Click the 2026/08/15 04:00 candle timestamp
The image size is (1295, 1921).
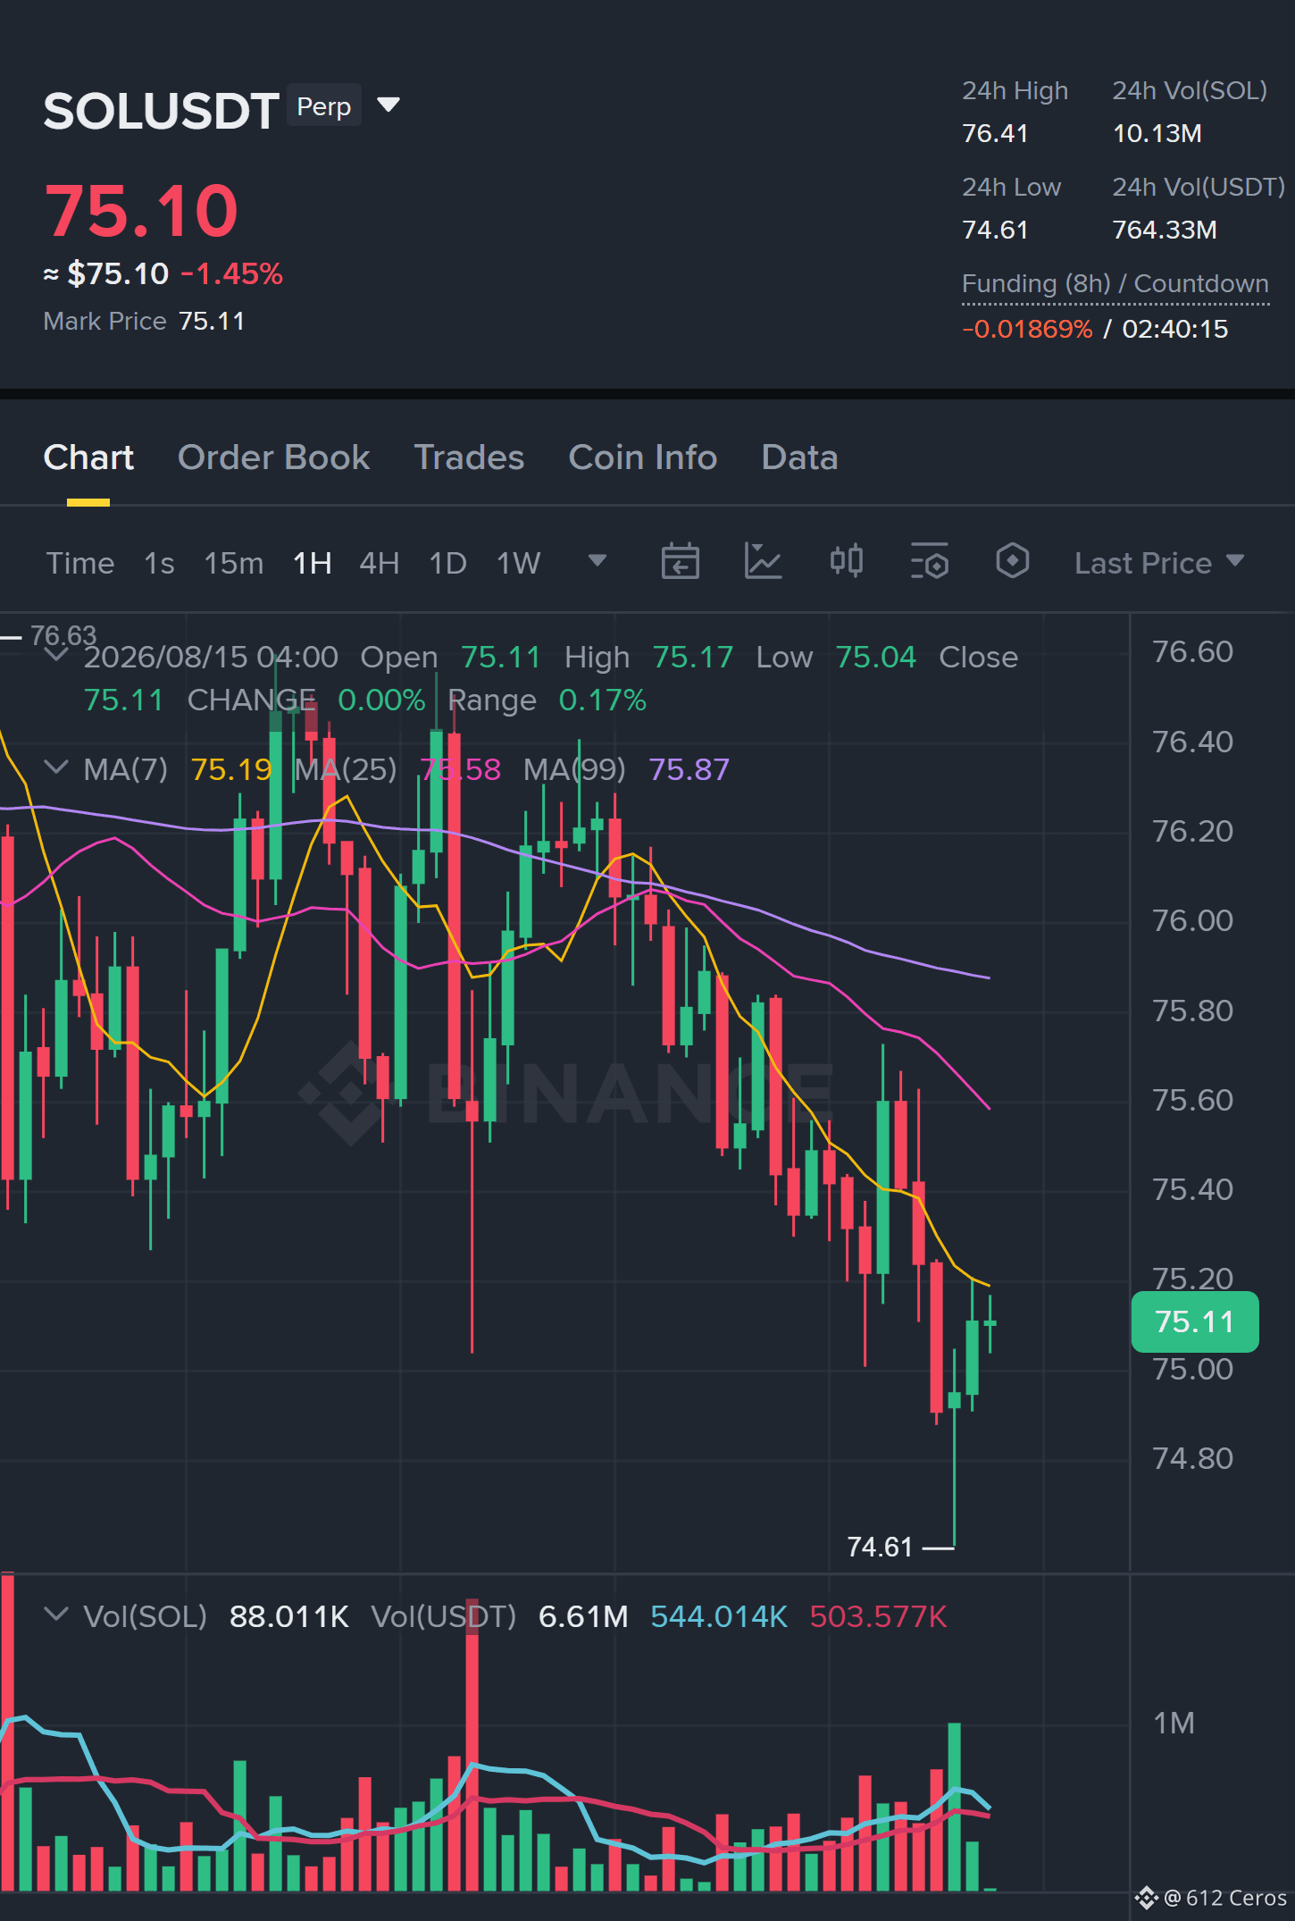(211, 657)
